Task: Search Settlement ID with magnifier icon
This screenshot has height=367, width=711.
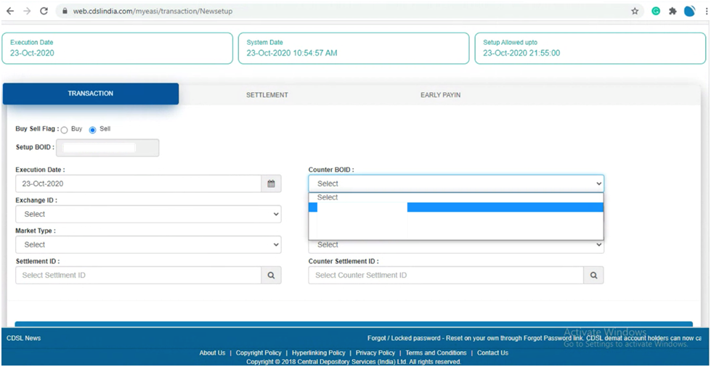Action: pos(271,276)
